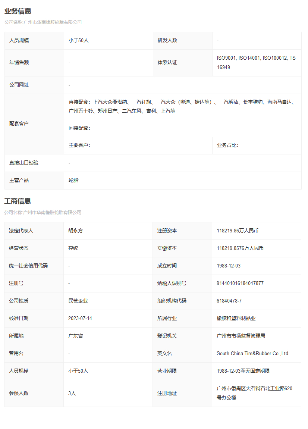The width and height of the screenshot is (308, 429).
Task: Click the 登记机关 label
Action: [167, 336]
